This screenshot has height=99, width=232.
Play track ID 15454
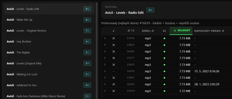pyautogui.click(x=105, y=91)
